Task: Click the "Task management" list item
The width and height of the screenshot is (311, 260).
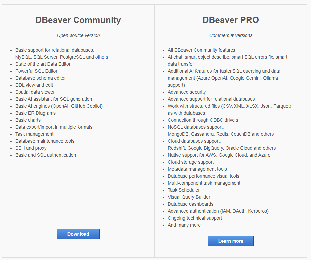Action: (x=34, y=134)
